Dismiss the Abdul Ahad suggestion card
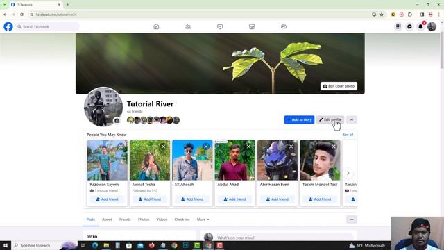 click(248, 147)
